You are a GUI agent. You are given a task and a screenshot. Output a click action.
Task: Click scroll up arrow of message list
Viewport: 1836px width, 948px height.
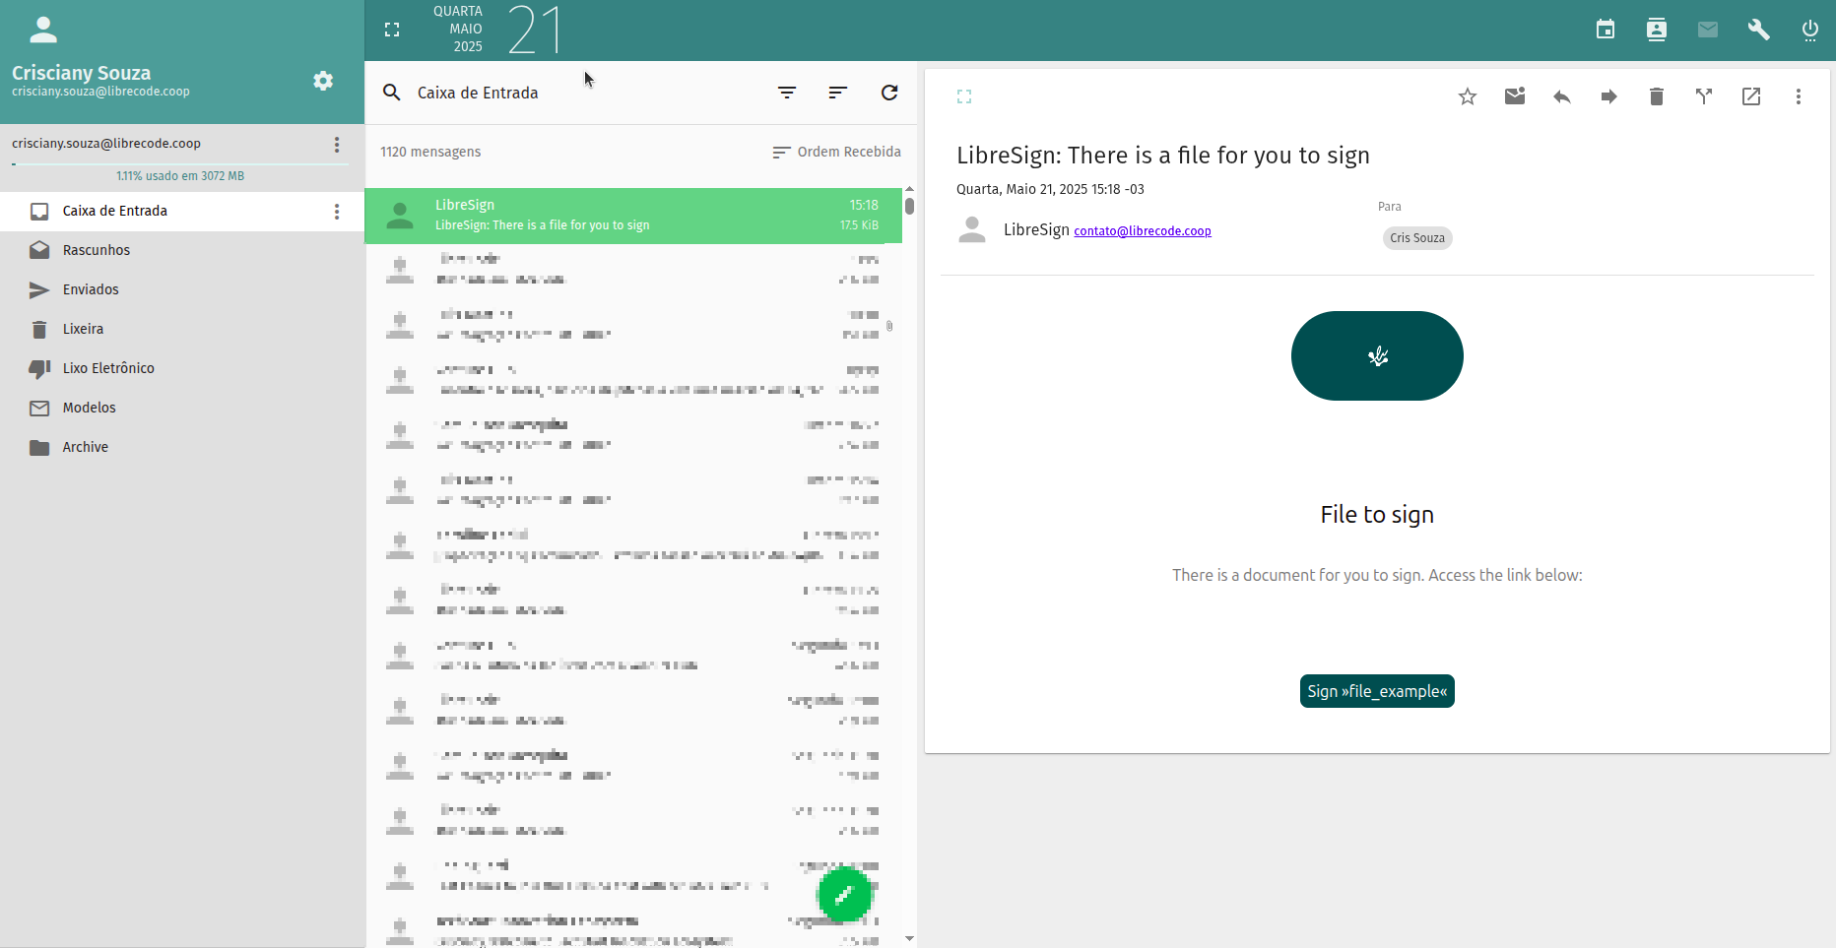[909, 188]
